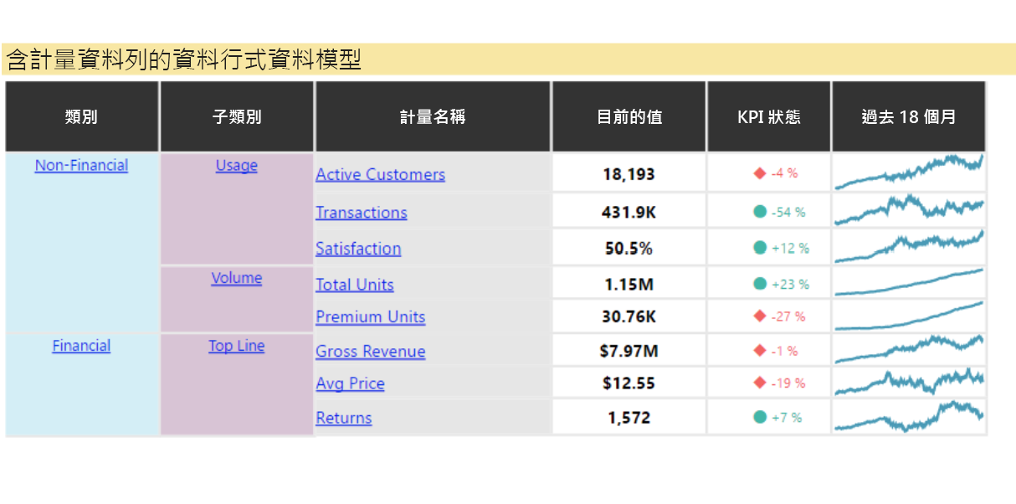Open the Volume subcategory link
The image size is (1016, 504).
(236, 278)
